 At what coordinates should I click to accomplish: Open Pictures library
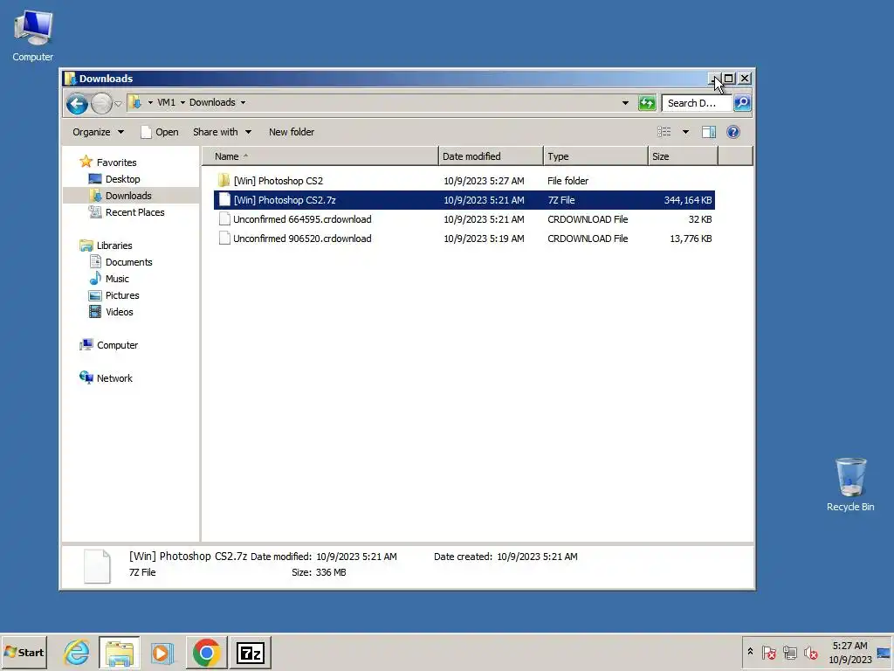(122, 295)
